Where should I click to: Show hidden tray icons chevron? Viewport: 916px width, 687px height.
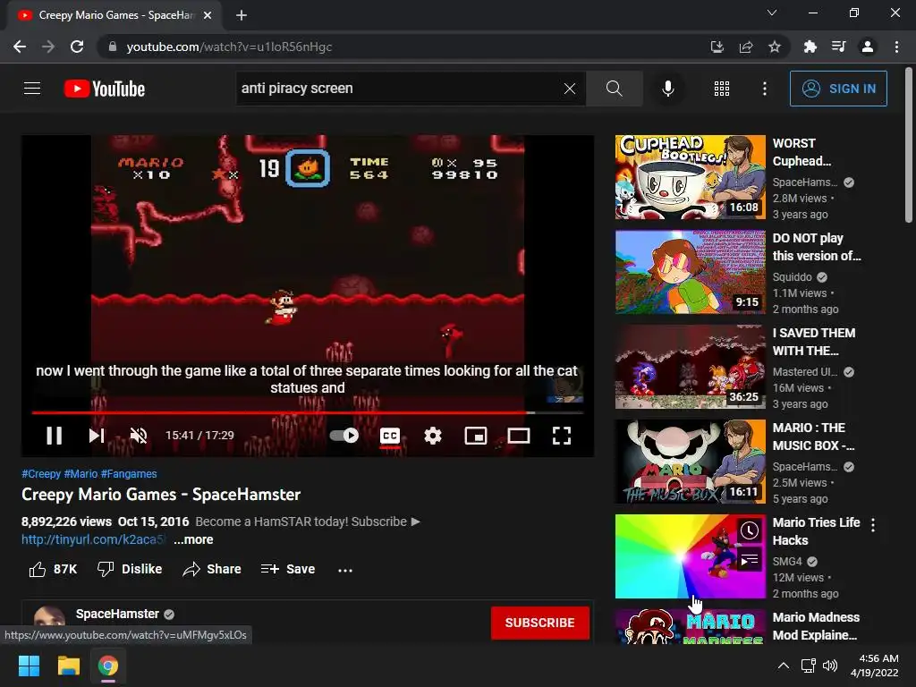(x=784, y=666)
